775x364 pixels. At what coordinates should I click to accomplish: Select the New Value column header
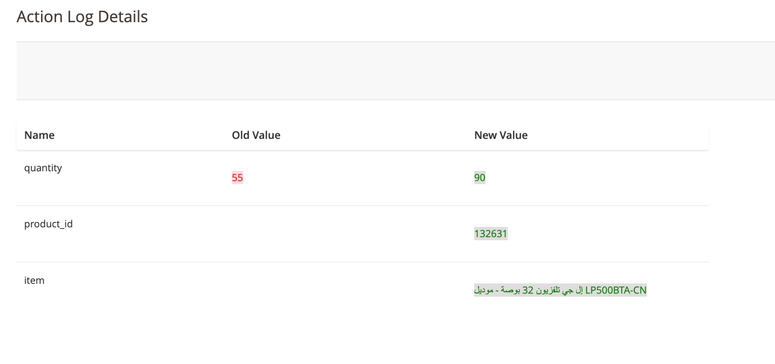(x=501, y=135)
